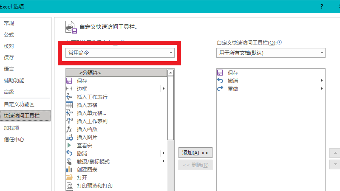The height and width of the screenshot is (191, 340).
Task: Select the 插入图片 command text
Action: [87, 137]
